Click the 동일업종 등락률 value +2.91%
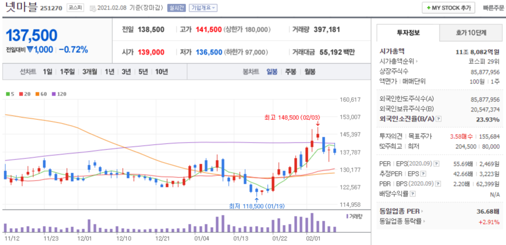Image resolution: width=506 pixels, height=245 pixels. 489,222
